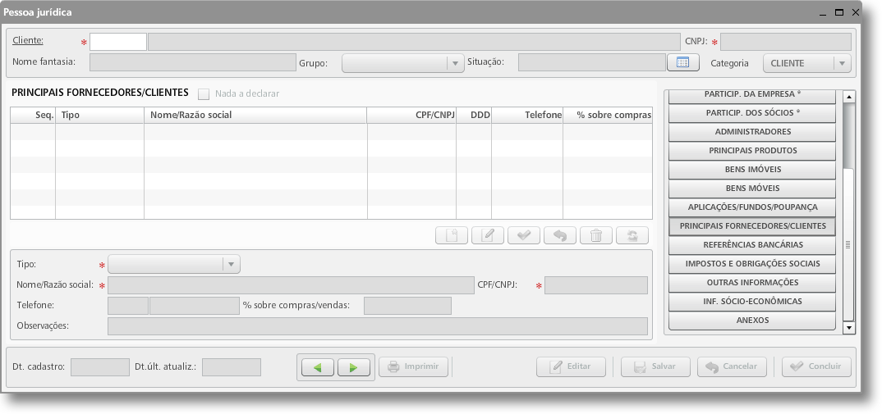Viewport: 882px width, 414px height.
Task: Click the DDD column header
Action: pyautogui.click(x=474, y=115)
